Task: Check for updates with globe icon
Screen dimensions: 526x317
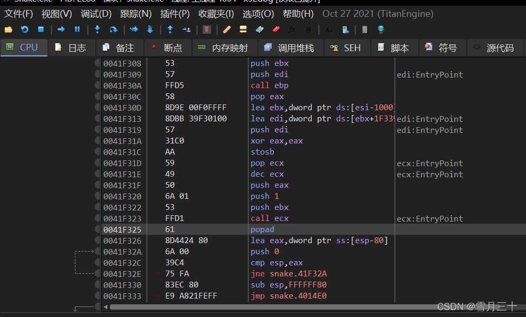Action: pos(381,30)
